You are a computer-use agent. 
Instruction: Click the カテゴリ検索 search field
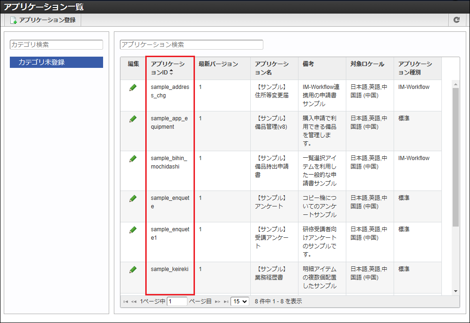tap(56, 44)
